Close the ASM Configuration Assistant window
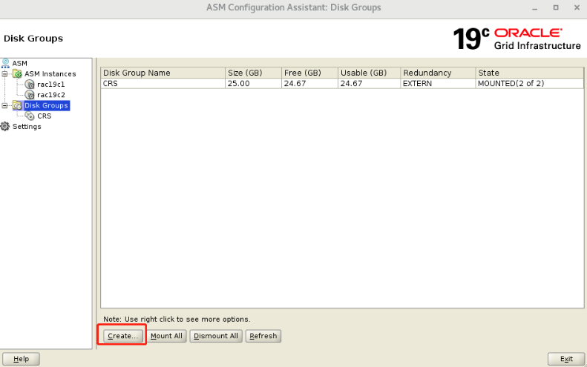This screenshot has width=587, height=367. pyautogui.click(x=577, y=7)
